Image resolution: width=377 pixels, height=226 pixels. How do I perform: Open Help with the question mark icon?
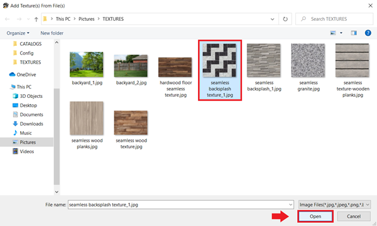tap(368, 33)
